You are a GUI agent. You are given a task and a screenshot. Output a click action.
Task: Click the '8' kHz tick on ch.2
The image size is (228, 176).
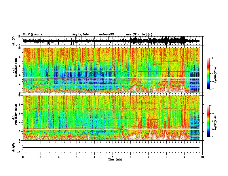pos(20,105)
